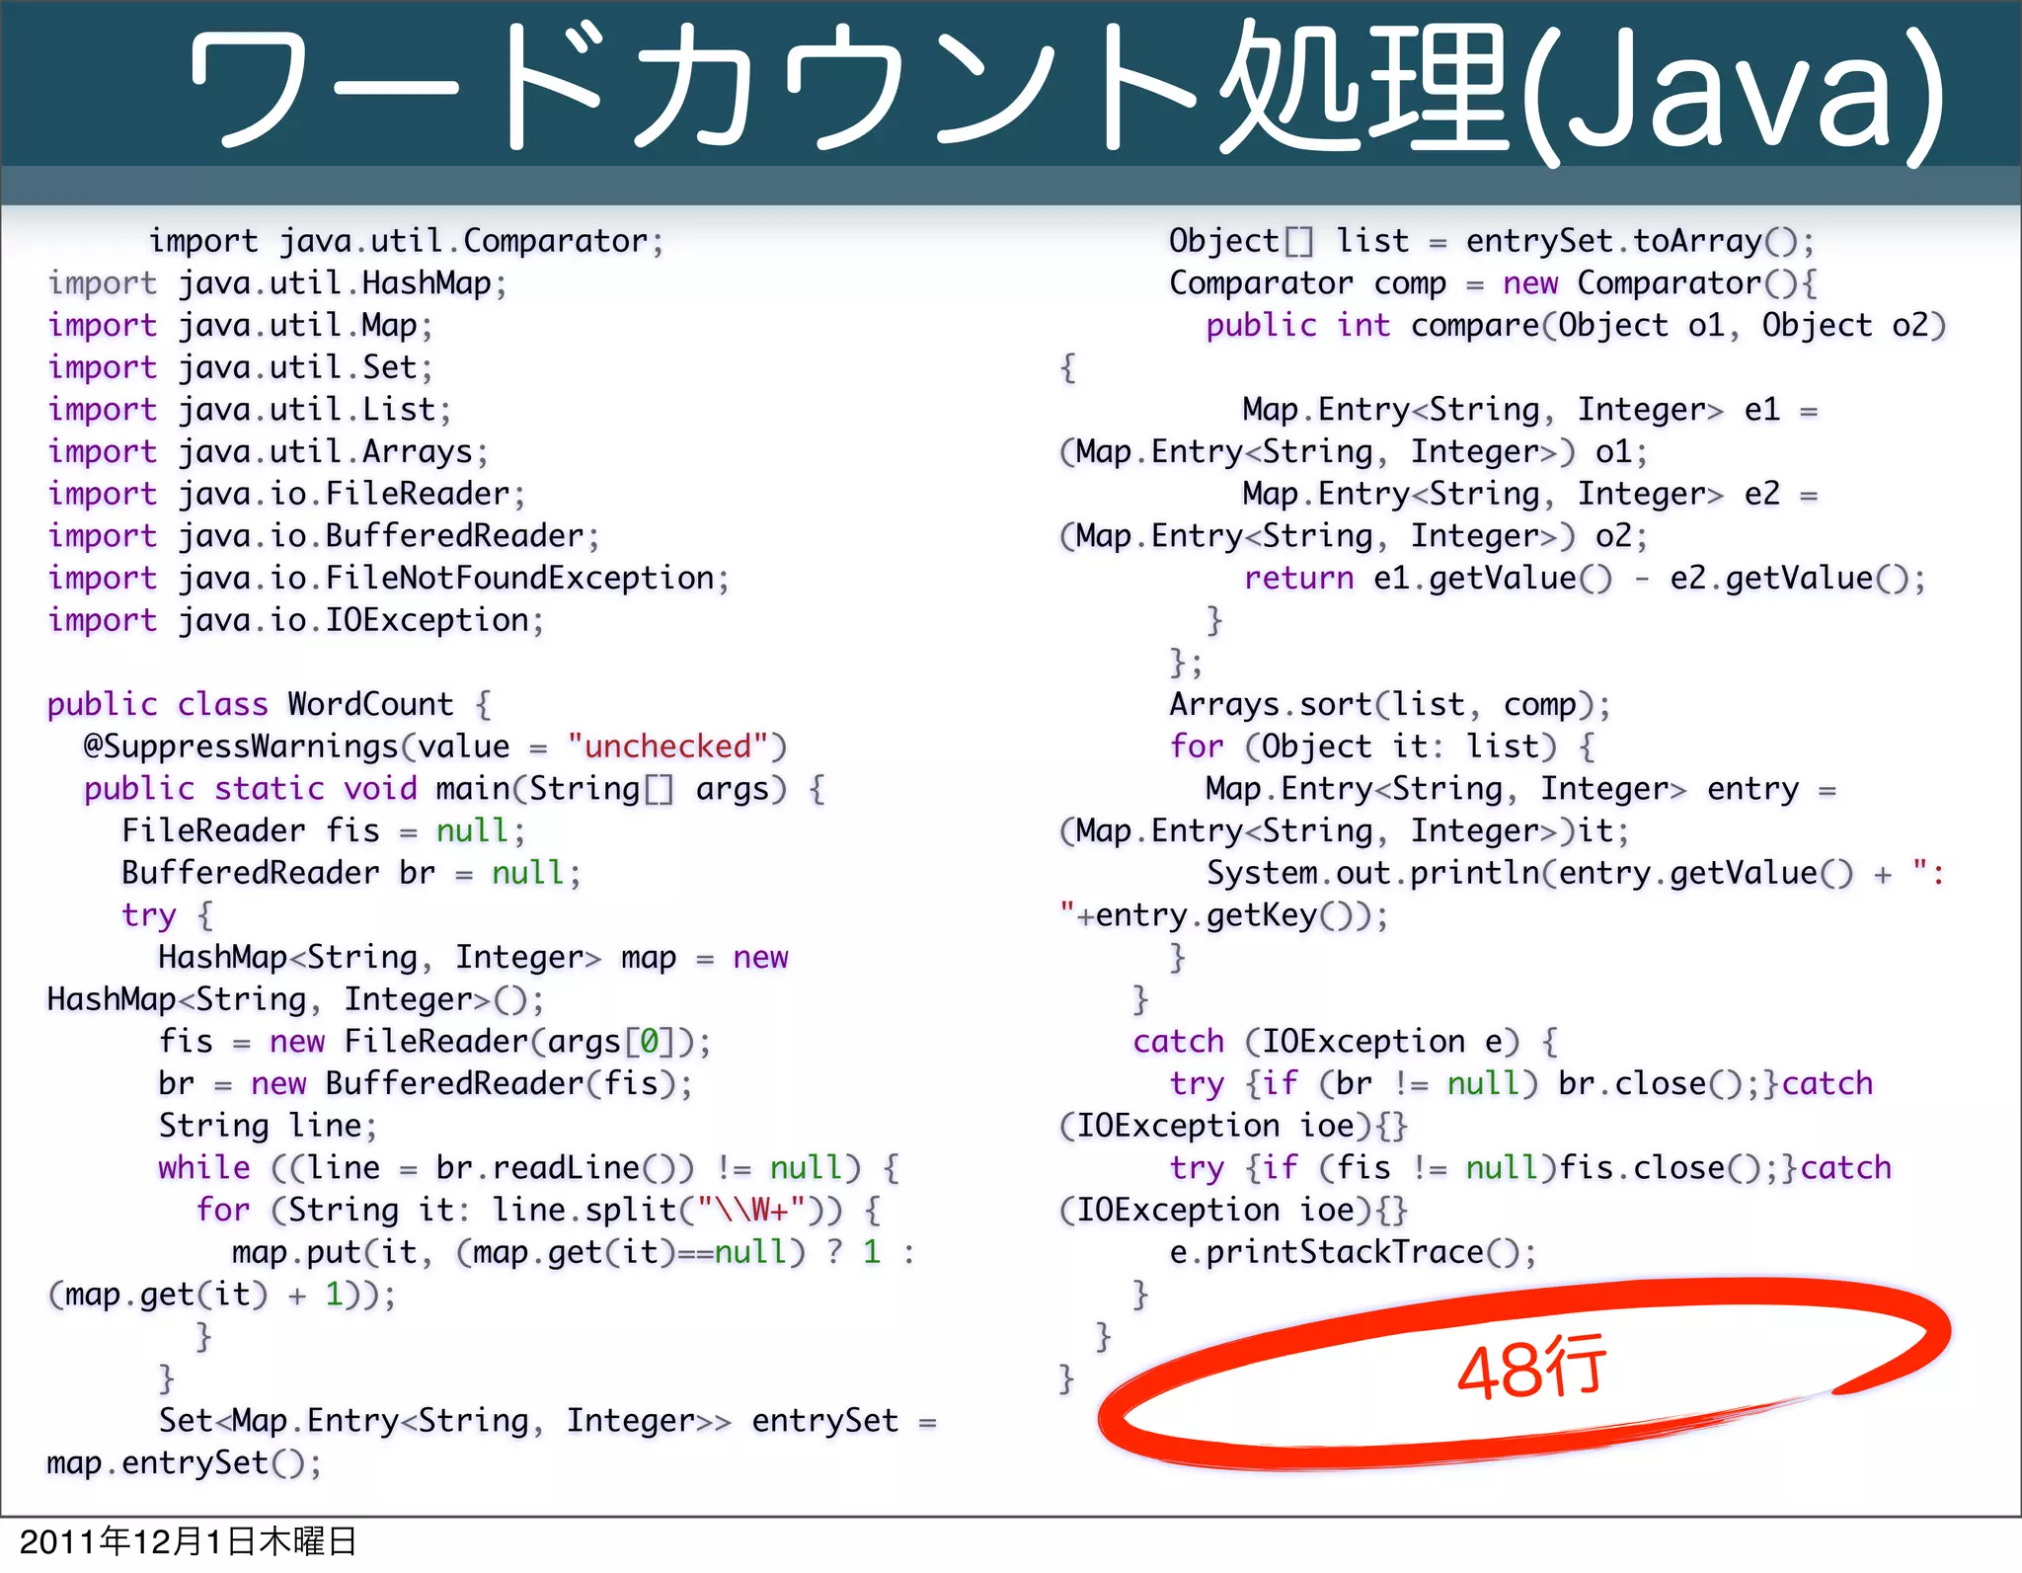The image size is (2022, 1573).
Task: Click the 'System.out.println(entry.getValue()' line
Action: pyautogui.click(x=1576, y=873)
